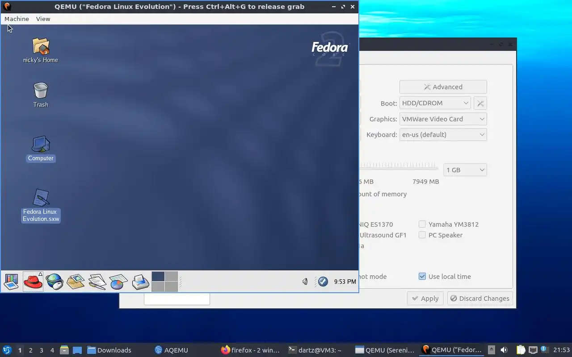Open network tray icon

(533, 350)
